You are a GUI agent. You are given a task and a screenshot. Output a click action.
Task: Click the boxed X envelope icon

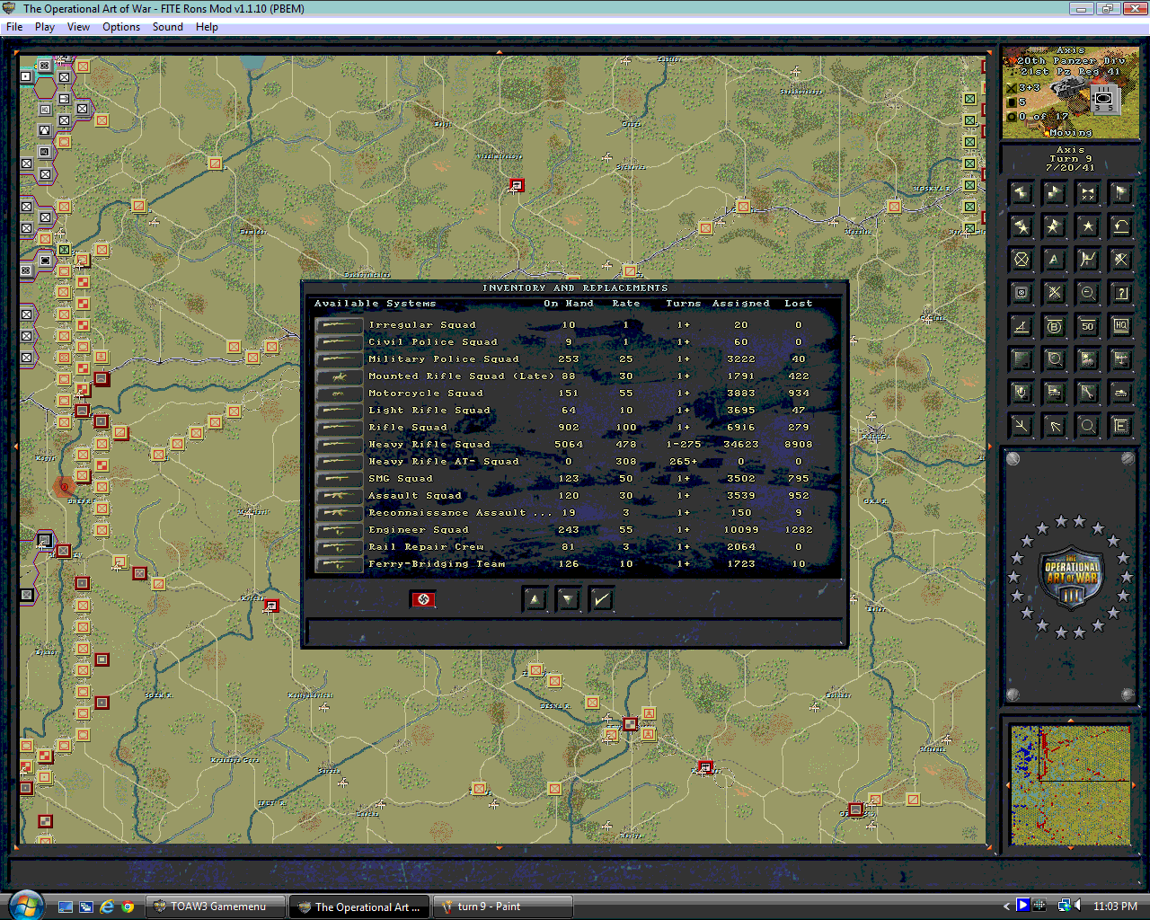tap(1022, 293)
